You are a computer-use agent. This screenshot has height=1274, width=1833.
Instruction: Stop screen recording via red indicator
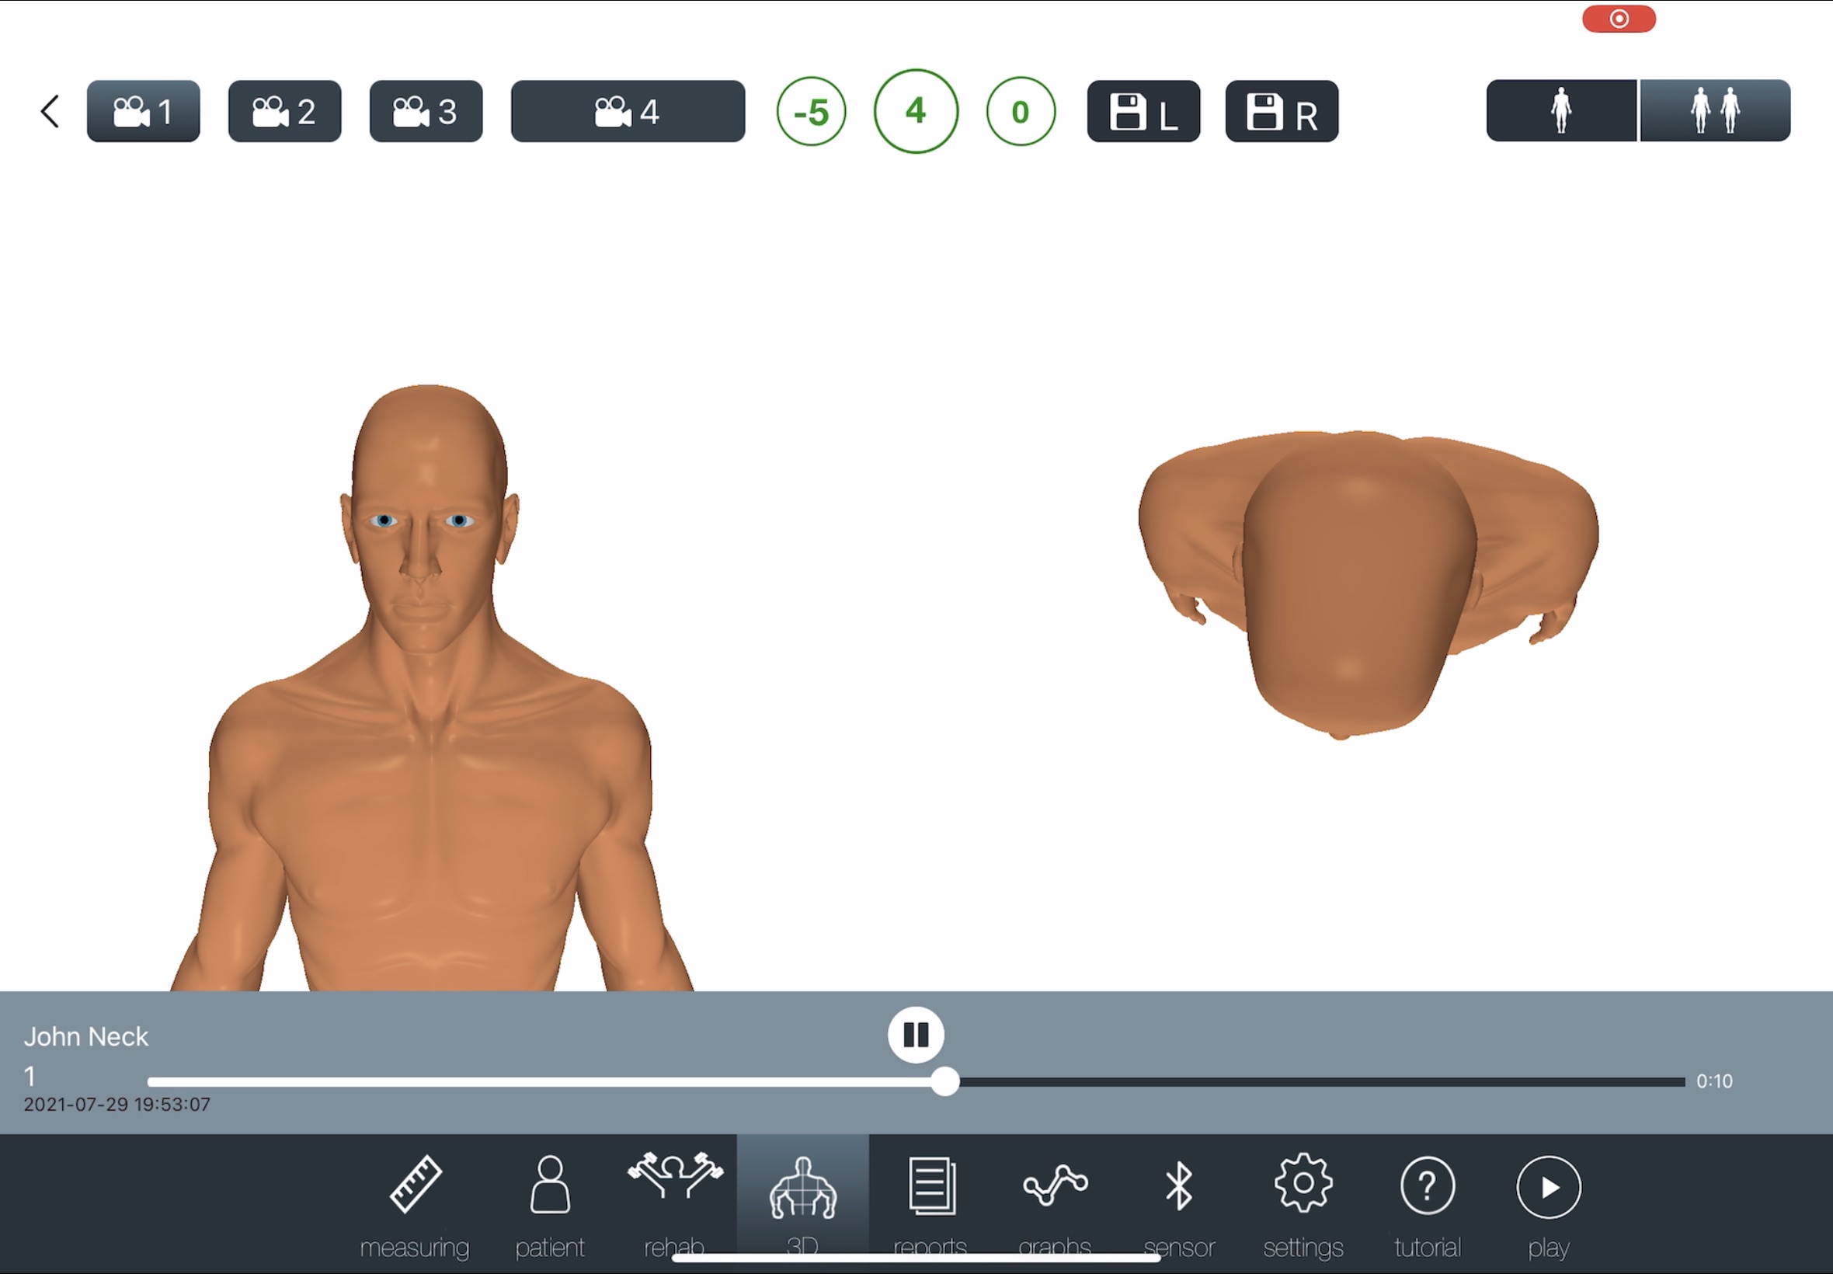[x=1619, y=19]
